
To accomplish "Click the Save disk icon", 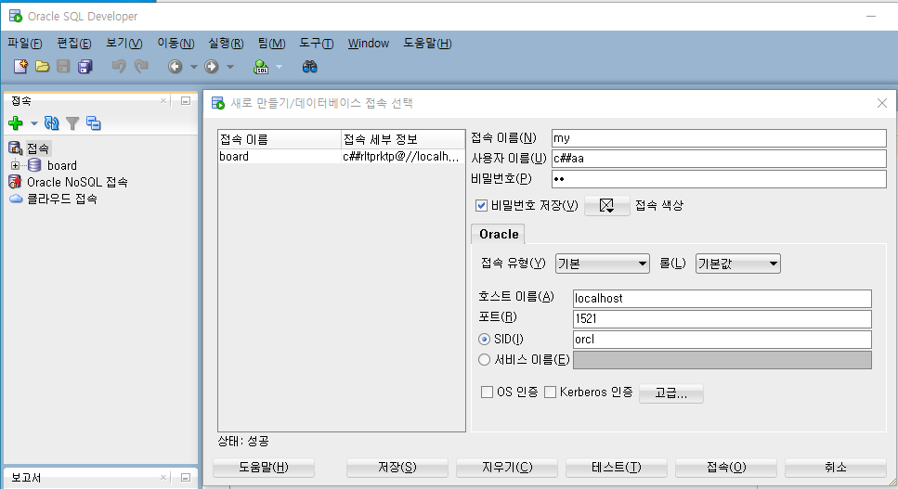I will pyautogui.click(x=63, y=66).
